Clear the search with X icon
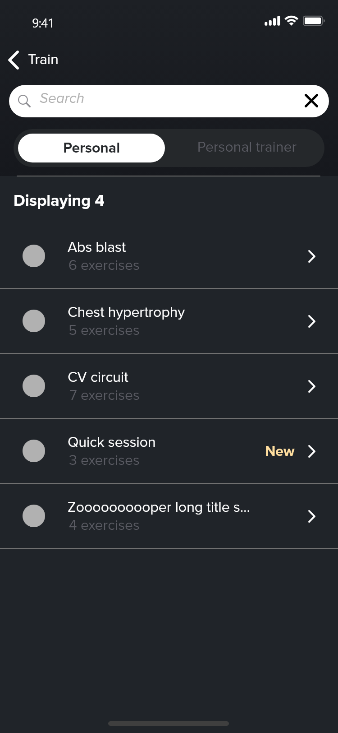This screenshot has height=733, width=338. [x=311, y=101]
